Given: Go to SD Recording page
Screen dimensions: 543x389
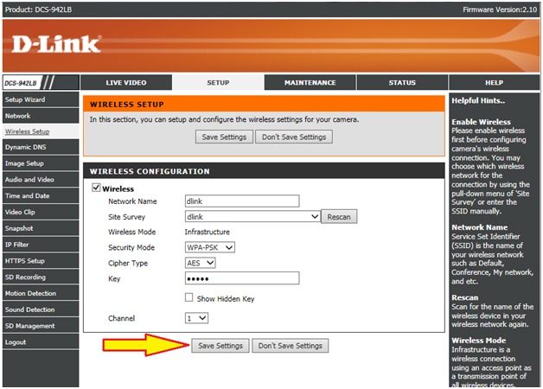Looking at the screenshot, I should (25, 277).
